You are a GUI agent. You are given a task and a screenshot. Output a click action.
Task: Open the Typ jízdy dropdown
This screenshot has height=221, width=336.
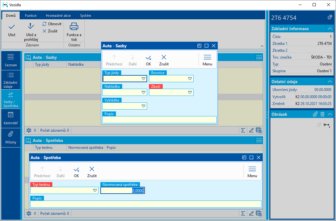pyautogui.click(x=143, y=79)
